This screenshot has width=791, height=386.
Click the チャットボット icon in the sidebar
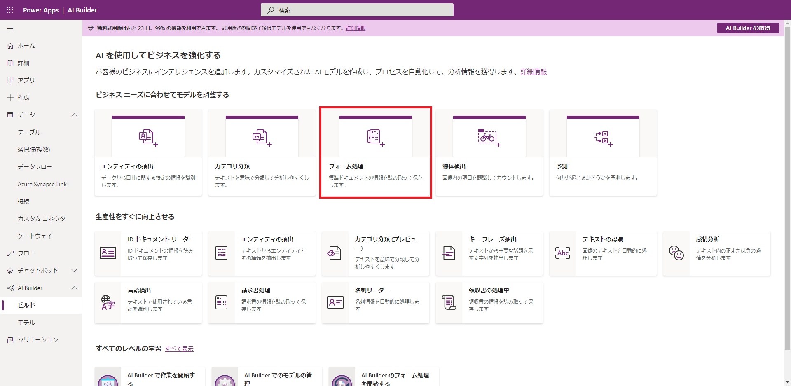click(x=10, y=271)
